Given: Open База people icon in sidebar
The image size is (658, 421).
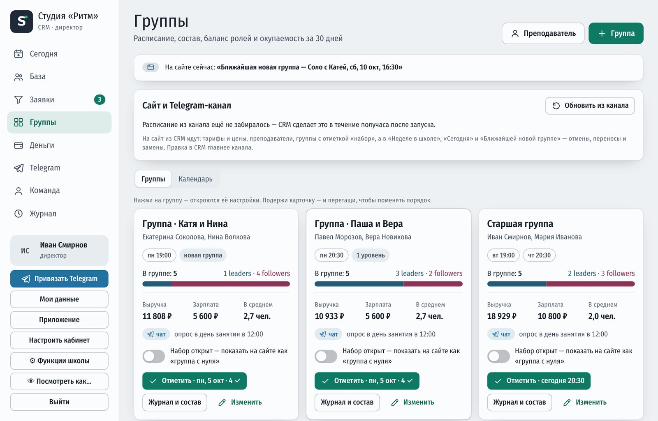Looking at the screenshot, I should pyautogui.click(x=19, y=77).
